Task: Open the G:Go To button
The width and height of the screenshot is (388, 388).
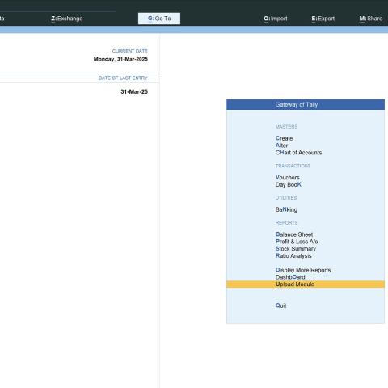Action: (x=159, y=19)
